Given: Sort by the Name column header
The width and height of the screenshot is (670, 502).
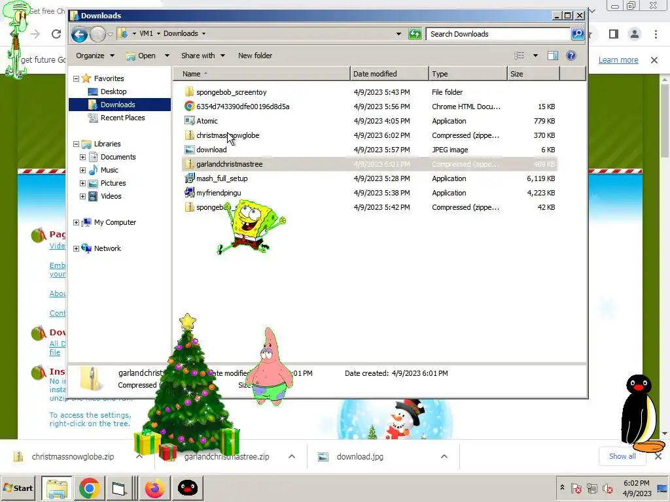Looking at the screenshot, I should pos(262,74).
